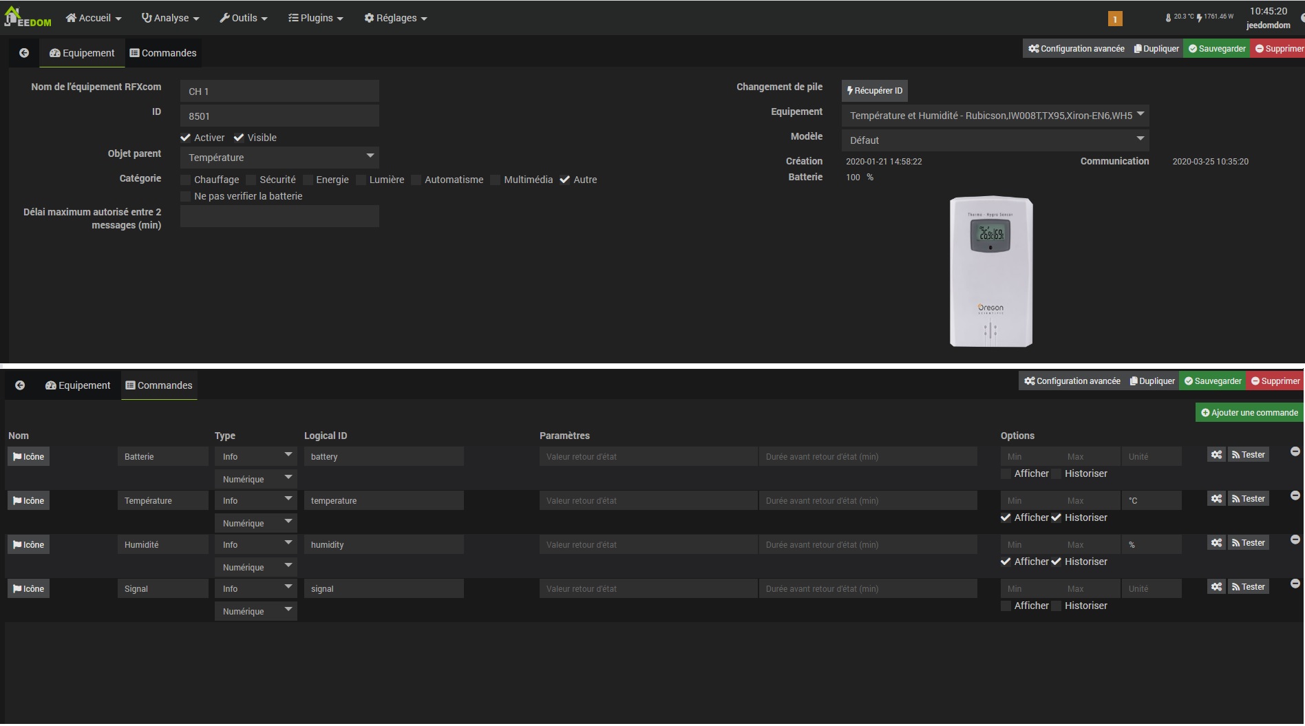Open the Modèle dropdown
This screenshot has height=726, width=1305.
[995, 140]
